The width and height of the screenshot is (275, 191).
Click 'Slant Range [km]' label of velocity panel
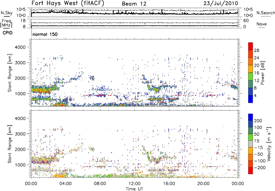[x=10, y=144]
